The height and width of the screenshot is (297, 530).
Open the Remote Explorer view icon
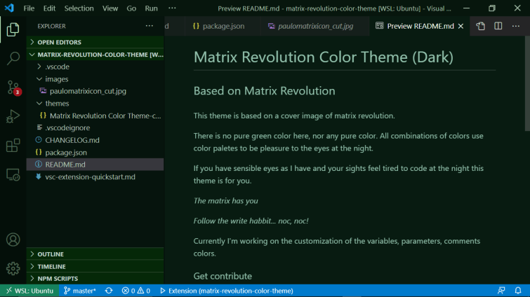tap(13, 174)
